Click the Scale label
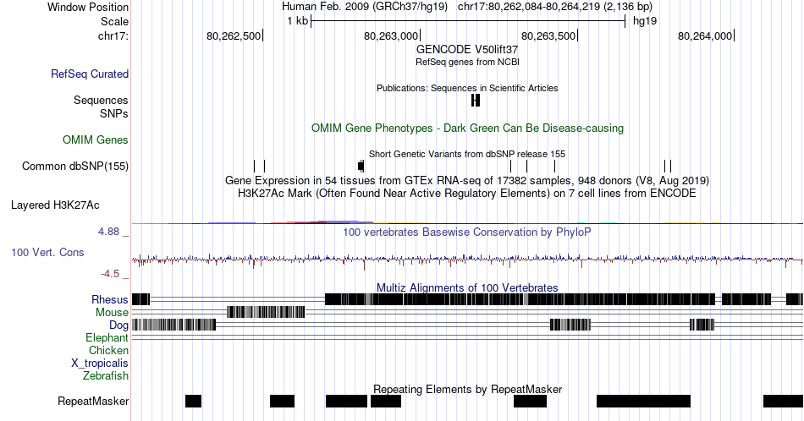 (x=114, y=21)
